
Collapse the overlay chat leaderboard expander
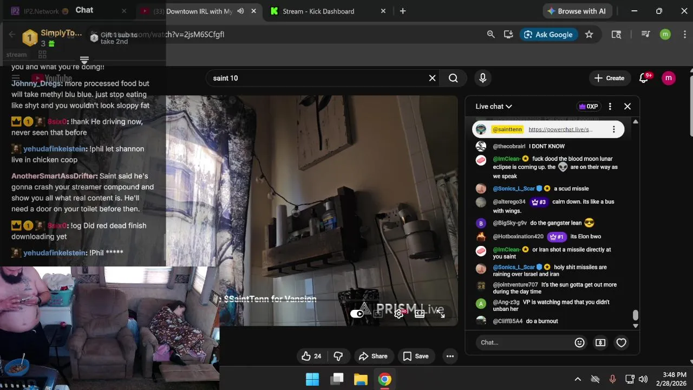(x=84, y=60)
